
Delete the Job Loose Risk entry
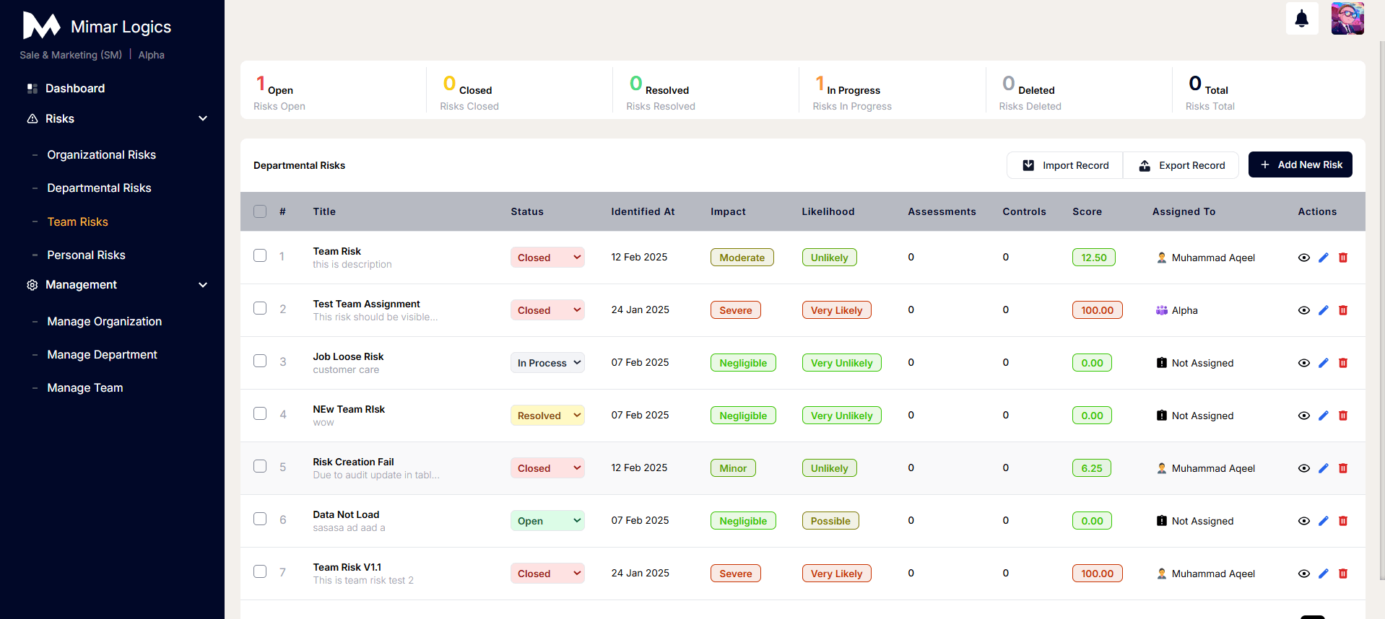1342,363
